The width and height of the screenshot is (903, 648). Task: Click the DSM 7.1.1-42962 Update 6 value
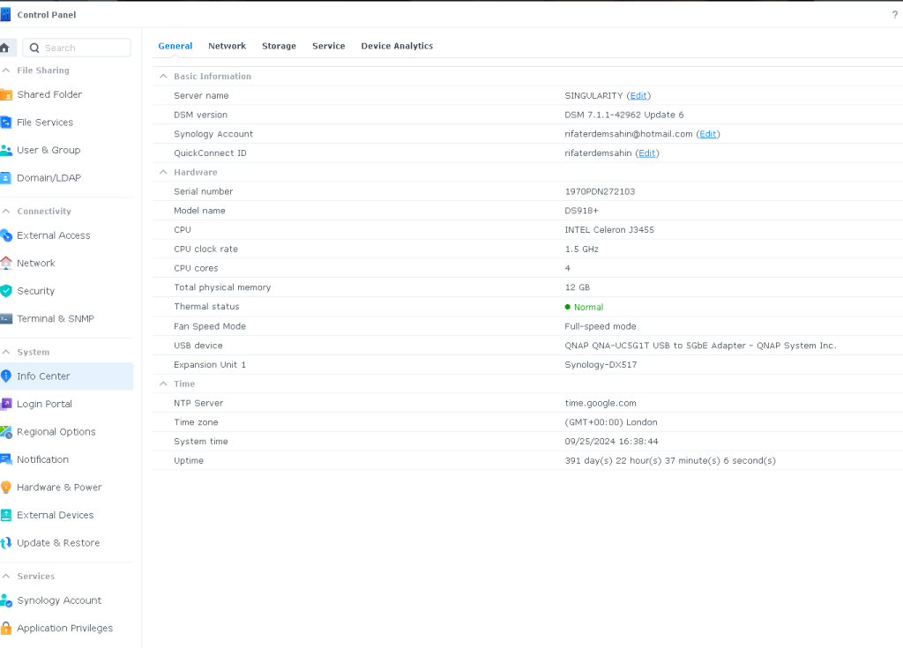pos(624,115)
